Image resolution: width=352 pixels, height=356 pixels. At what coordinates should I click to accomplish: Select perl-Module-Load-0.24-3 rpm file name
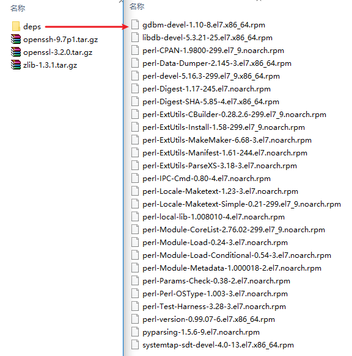215,243
